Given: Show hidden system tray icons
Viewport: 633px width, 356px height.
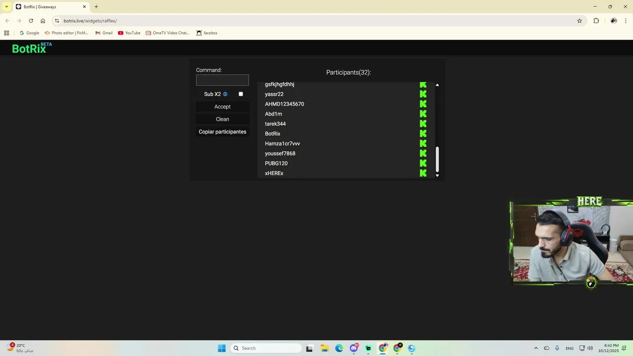Looking at the screenshot, I should [x=536, y=348].
